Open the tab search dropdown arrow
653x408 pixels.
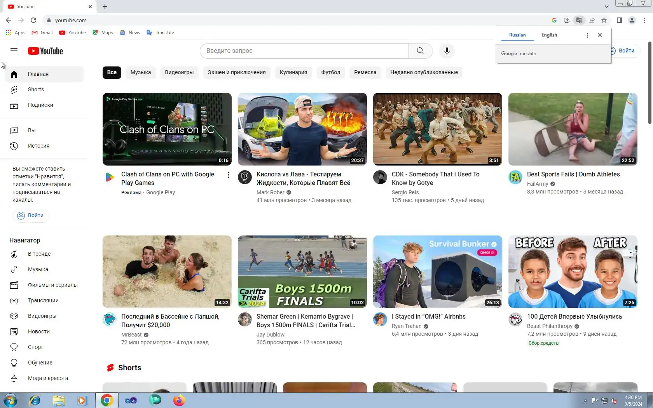pos(606,7)
